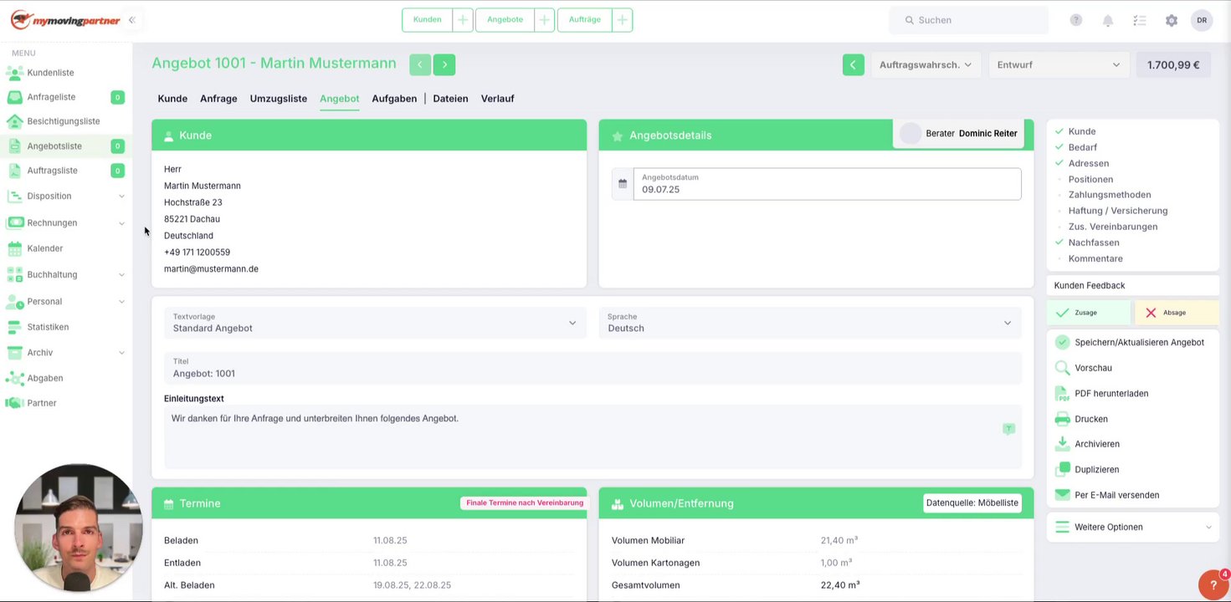Click the Archivieren download icon
1231x602 pixels.
[x=1062, y=444]
